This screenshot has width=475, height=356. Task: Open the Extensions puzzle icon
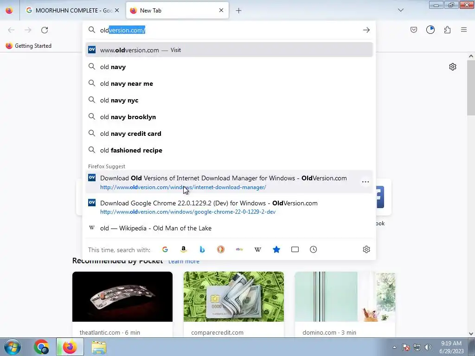(x=447, y=30)
